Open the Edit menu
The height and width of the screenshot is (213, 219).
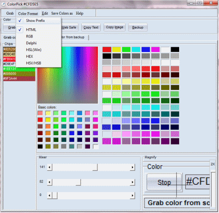tap(45, 13)
